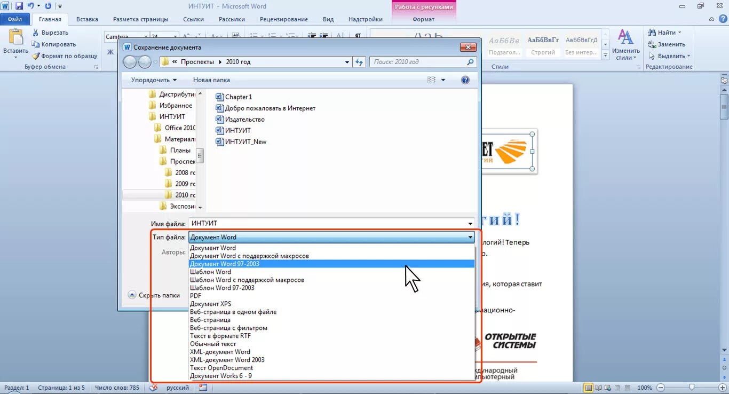The image size is (729, 394).
Task: Click the Undo arrow icon
Action: pos(30,6)
